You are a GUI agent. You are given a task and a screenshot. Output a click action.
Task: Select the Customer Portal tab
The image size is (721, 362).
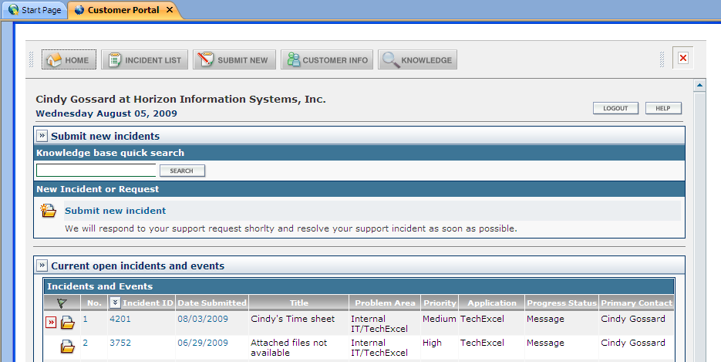coord(123,10)
